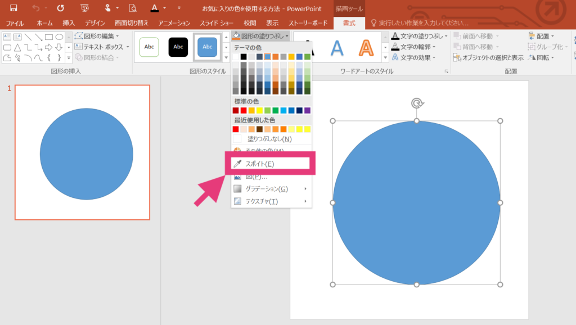This screenshot has width=576, height=325.
Task: Open 文字の塗りつぶし dropdown
Action: [x=420, y=36]
